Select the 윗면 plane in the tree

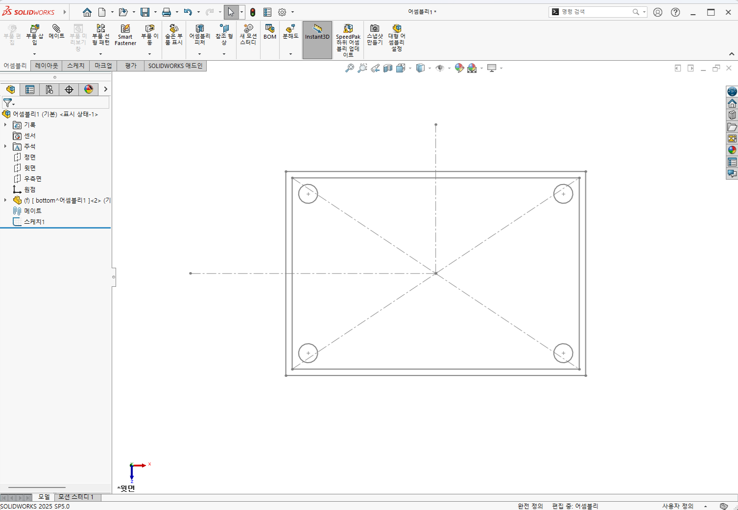pos(30,168)
